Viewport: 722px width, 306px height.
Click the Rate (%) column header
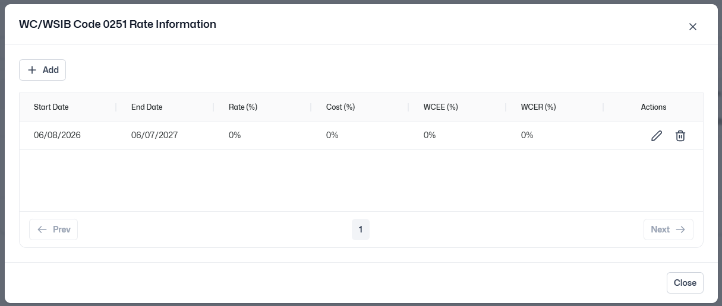pos(243,107)
